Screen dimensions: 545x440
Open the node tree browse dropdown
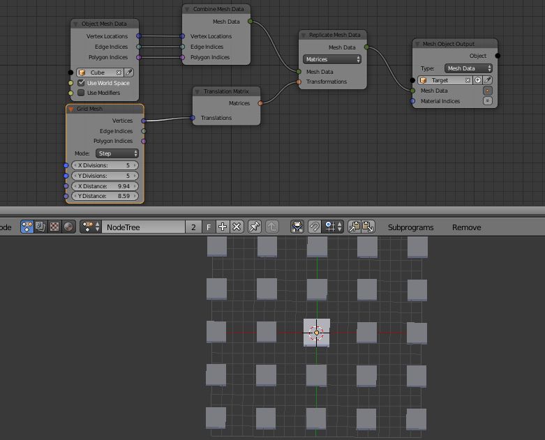[x=91, y=227]
